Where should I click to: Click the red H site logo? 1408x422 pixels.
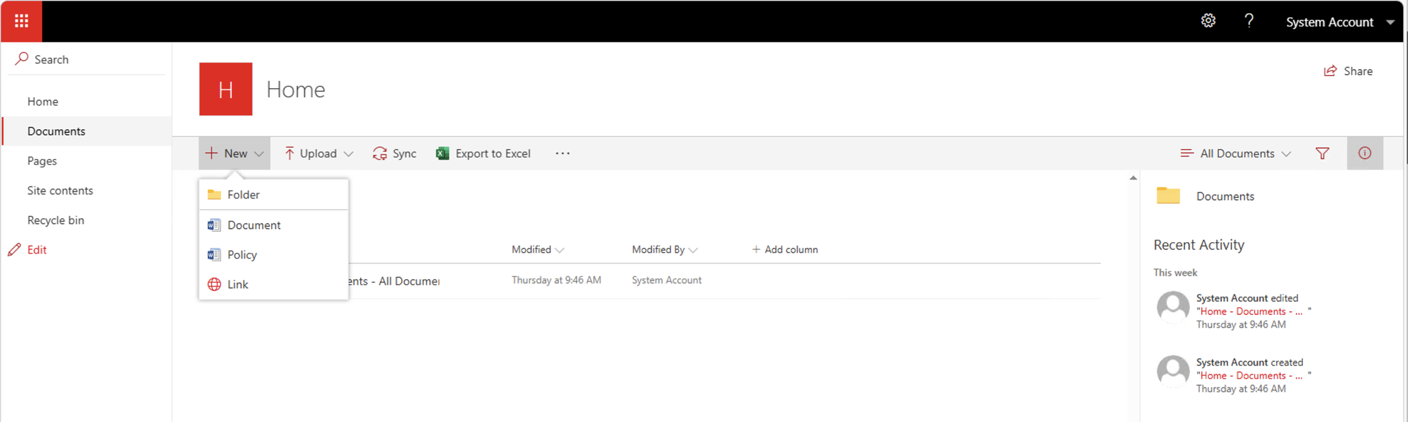[x=225, y=89]
